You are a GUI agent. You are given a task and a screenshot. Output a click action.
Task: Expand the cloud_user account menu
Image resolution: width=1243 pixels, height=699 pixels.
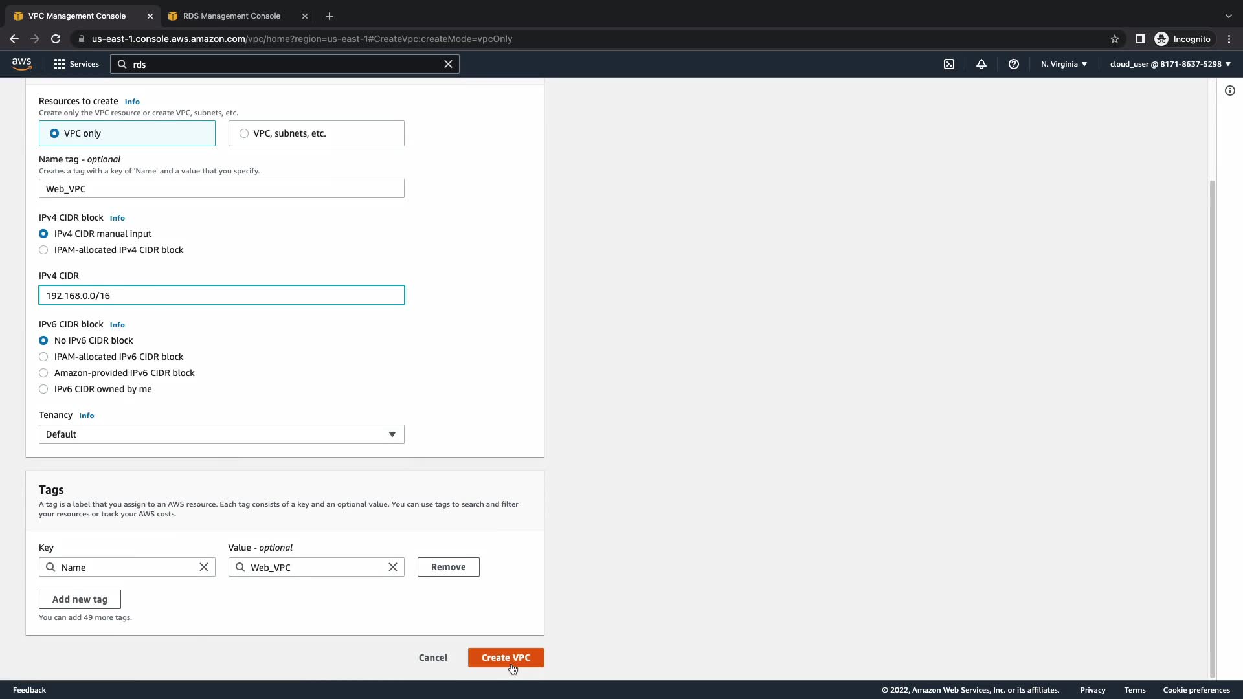(1170, 64)
